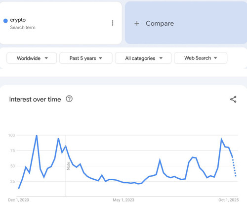Image resolution: width=247 pixels, height=205 pixels.
Task: Click the crypto search term text
Action: pos(18,20)
